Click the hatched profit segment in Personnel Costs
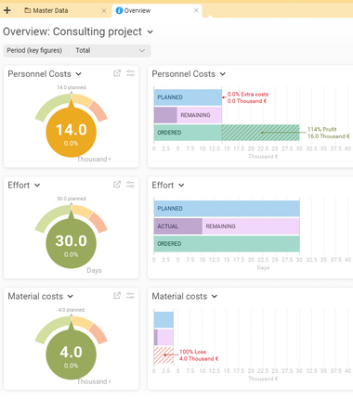Image resolution: width=353 pixels, height=399 pixels. point(261,133)
